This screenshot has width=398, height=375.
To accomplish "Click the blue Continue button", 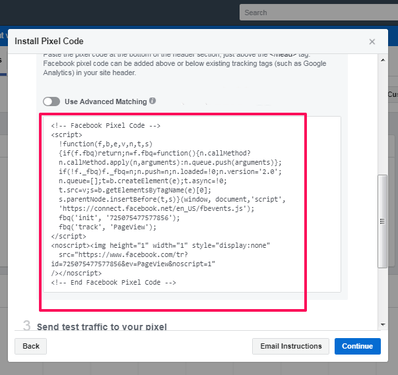I will (357, 346).
